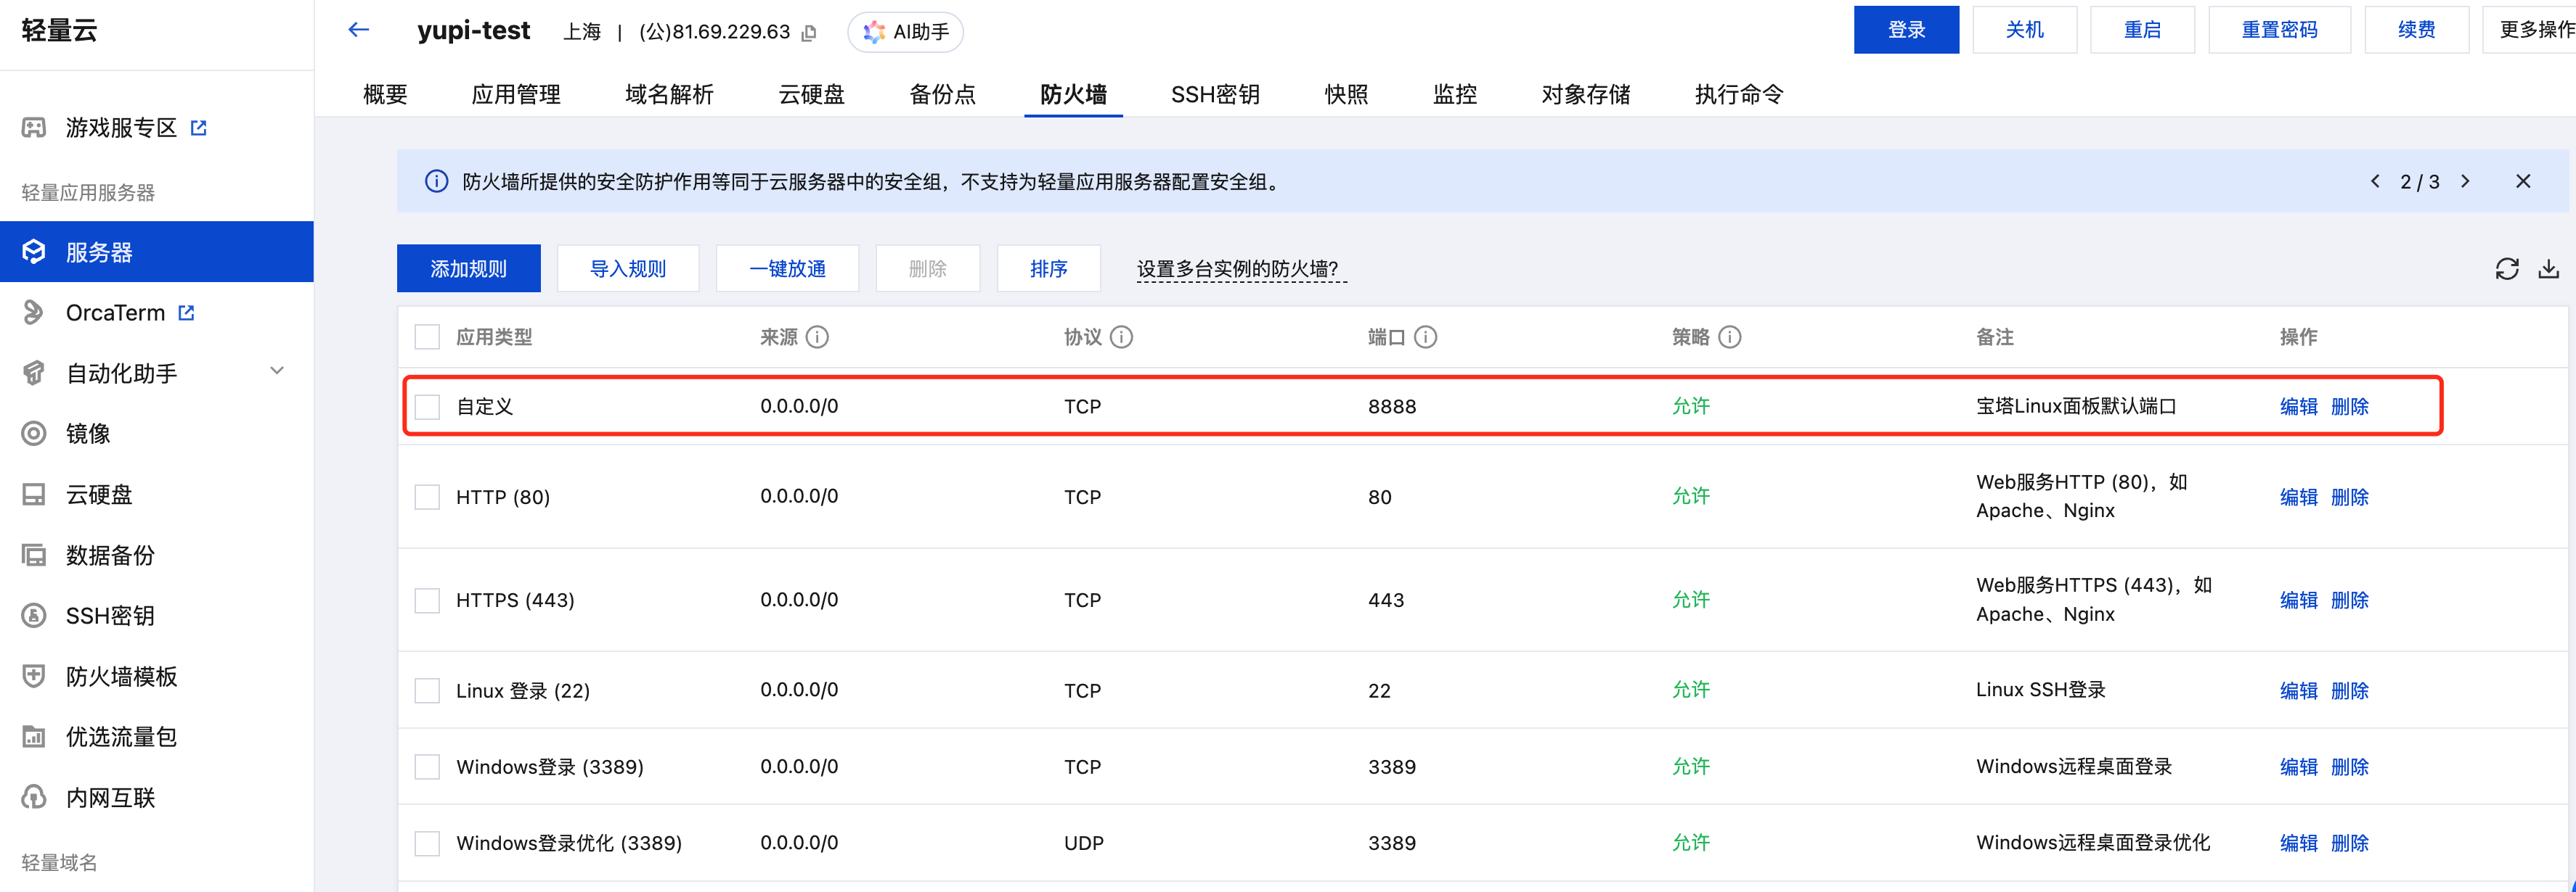Open the 快照 tab
Screen dimensions: 2576x892
coord(1345,95)
